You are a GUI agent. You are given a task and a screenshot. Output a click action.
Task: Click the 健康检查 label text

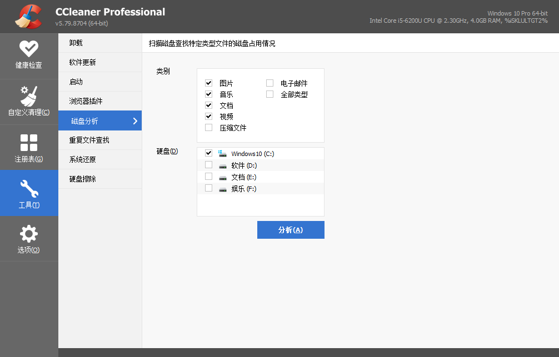click(29, 65)
